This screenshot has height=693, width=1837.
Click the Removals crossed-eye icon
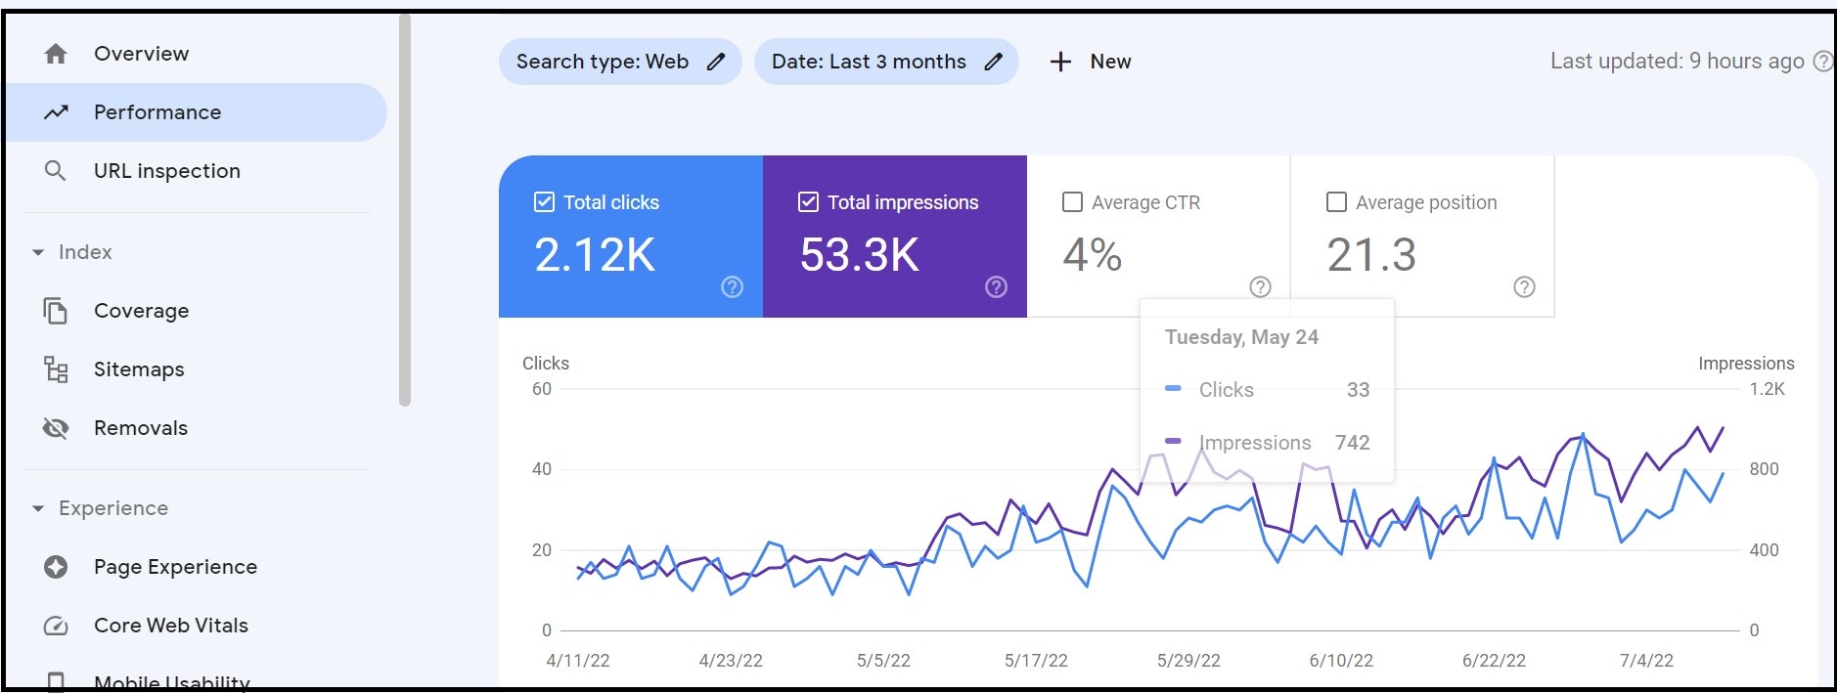coord(56,428)
